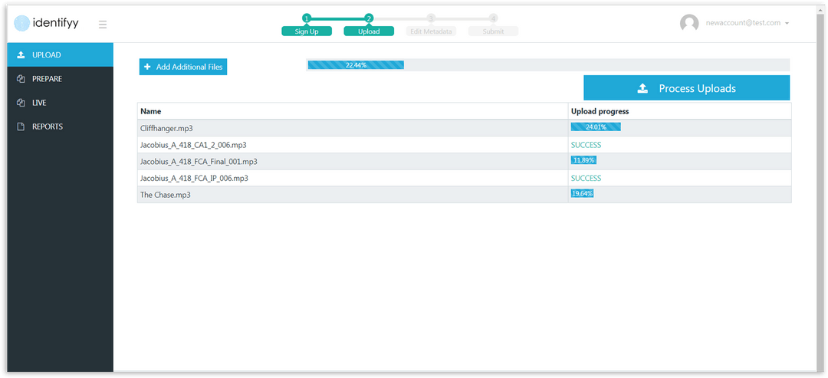Select step 1 Sign Up

(x=307, y=31)
